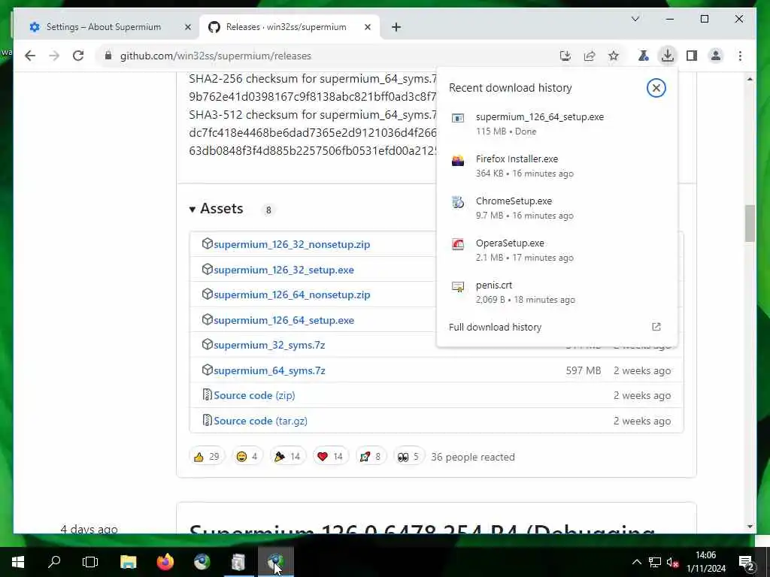Open the OperaSetup.exe download
Image resolution: width=770 pixels, height=577 pixels.
pyautogui.click(x=557, y=250)
